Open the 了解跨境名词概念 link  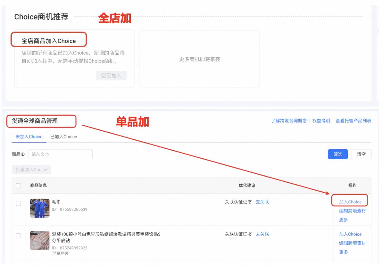(x=289, y=121)
